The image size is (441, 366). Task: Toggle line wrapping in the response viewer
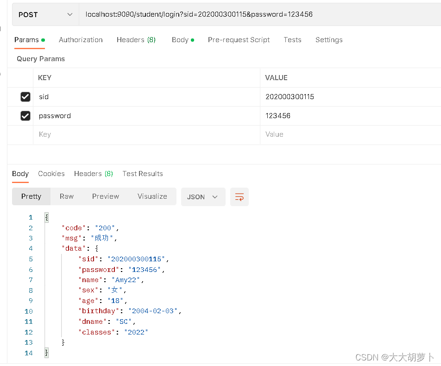click(239, 196)
